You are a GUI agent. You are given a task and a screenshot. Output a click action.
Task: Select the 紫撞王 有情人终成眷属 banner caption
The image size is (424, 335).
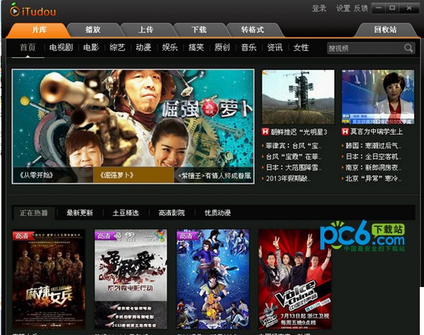(213, 175)
